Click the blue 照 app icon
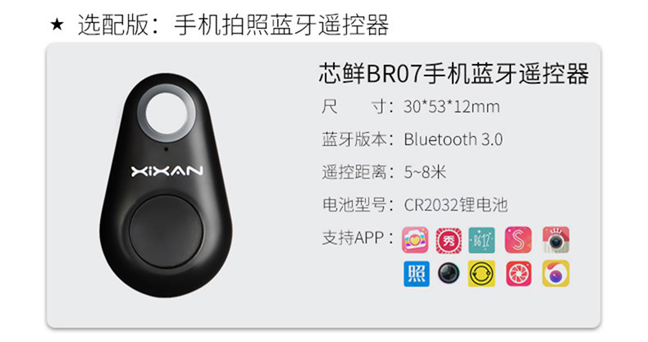Image resolution: width=648 pixels, height=342 pixels. pyautogui.click(x=416, y=273)
